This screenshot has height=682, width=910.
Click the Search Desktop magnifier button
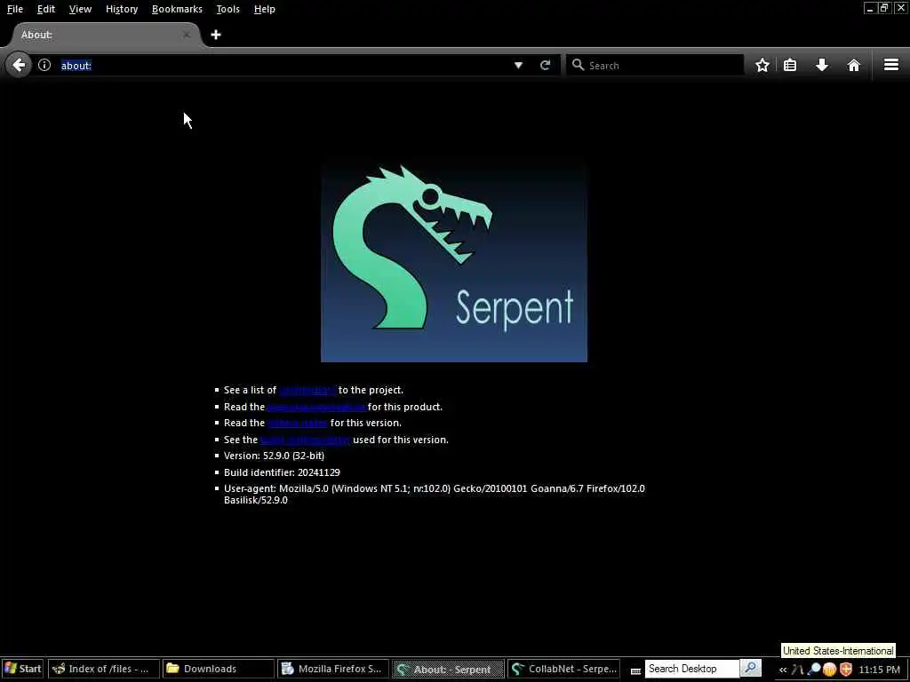pyautogui.click(x=750, y=669)
